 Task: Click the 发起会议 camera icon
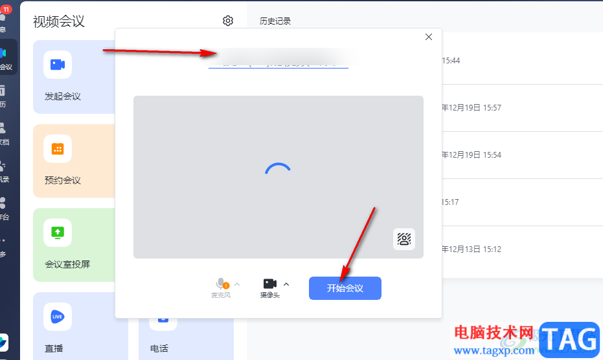tap(58, 65)
